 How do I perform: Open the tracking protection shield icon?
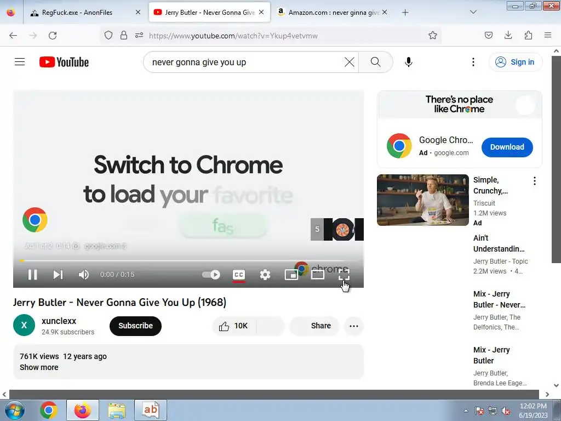point(108,35)
